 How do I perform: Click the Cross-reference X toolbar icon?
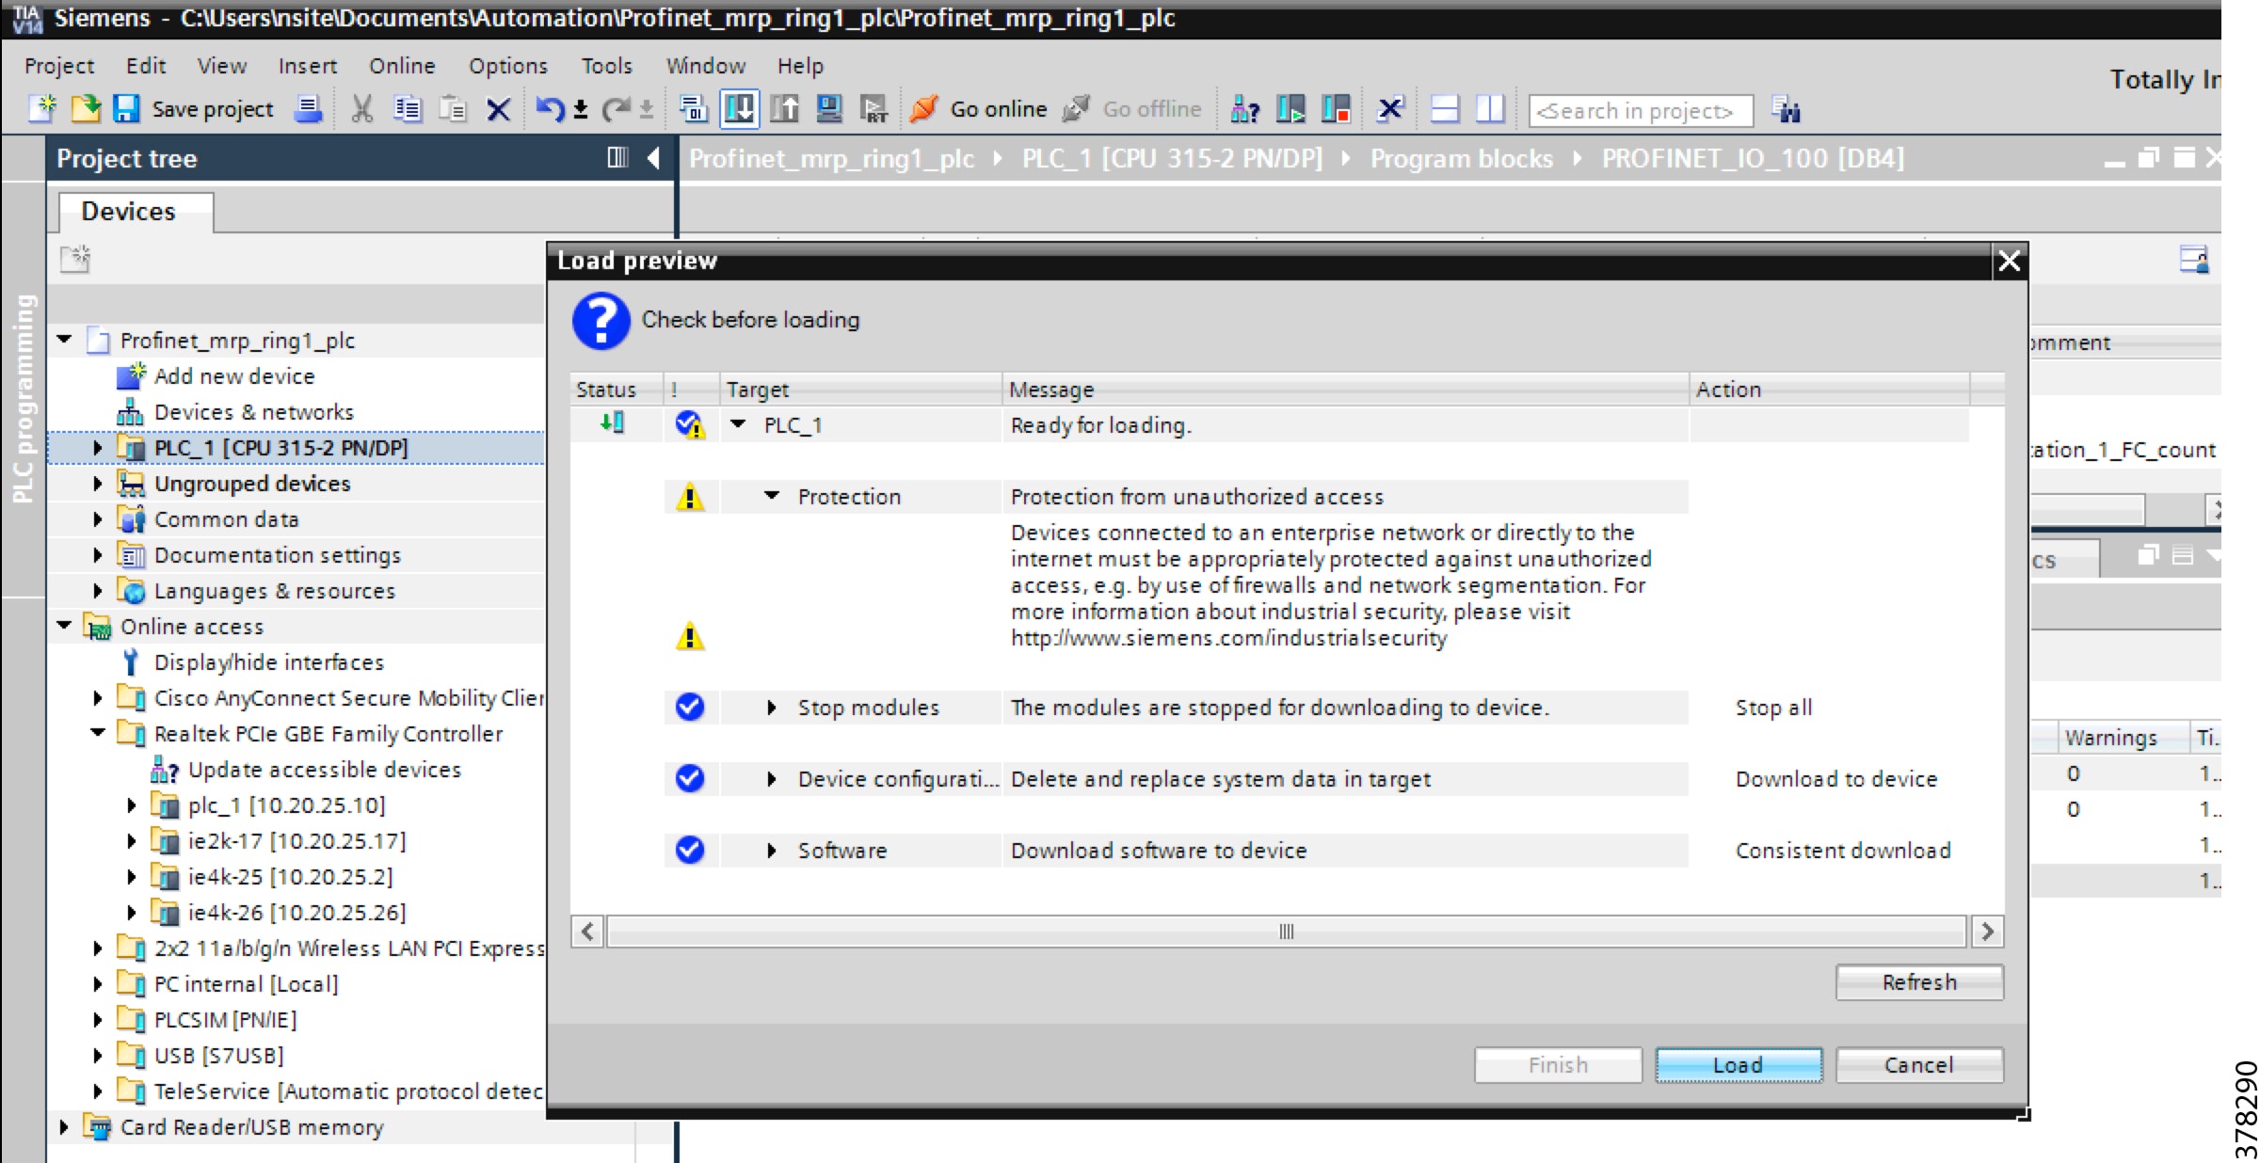click(1390, 109)
